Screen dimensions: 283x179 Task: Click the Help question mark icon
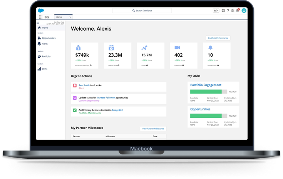click(228, 11)
